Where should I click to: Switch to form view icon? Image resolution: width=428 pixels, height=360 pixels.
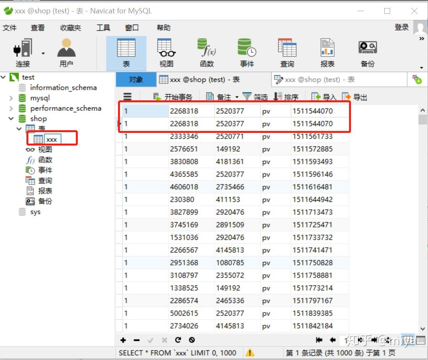click(x=420, y=340)
